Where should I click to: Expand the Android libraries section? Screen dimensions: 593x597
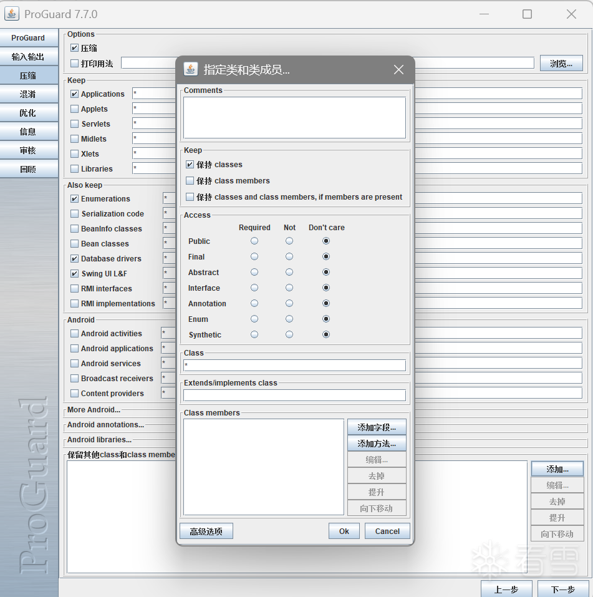coord(99,439)
